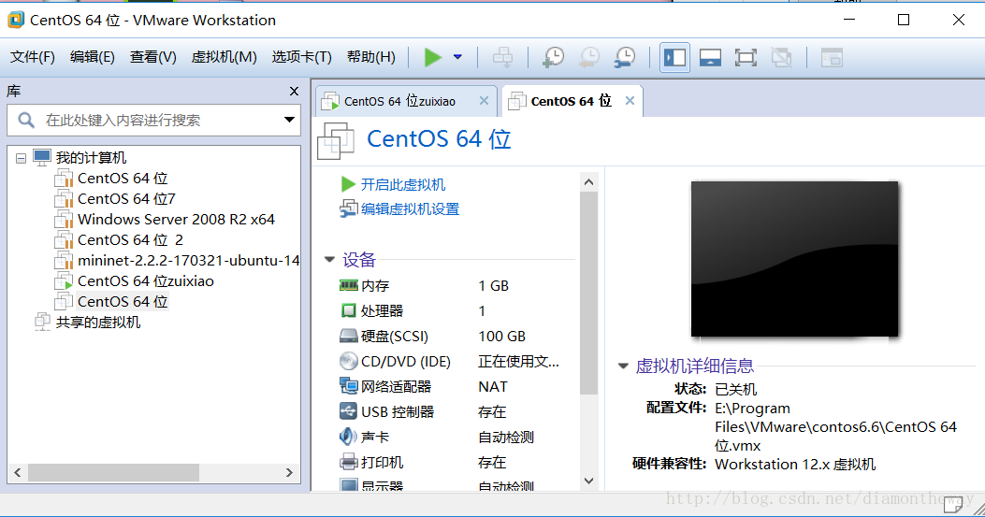Open the 网络适配器 network adapter entry
This screenshot has width=985, height=517.
pos(396,386)
